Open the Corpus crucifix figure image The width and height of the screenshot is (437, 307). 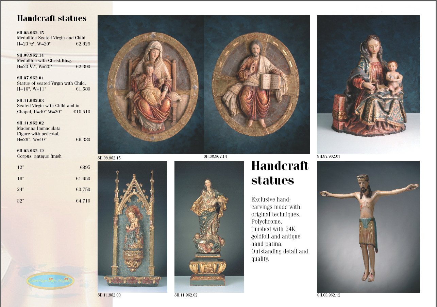coord(368,227)
